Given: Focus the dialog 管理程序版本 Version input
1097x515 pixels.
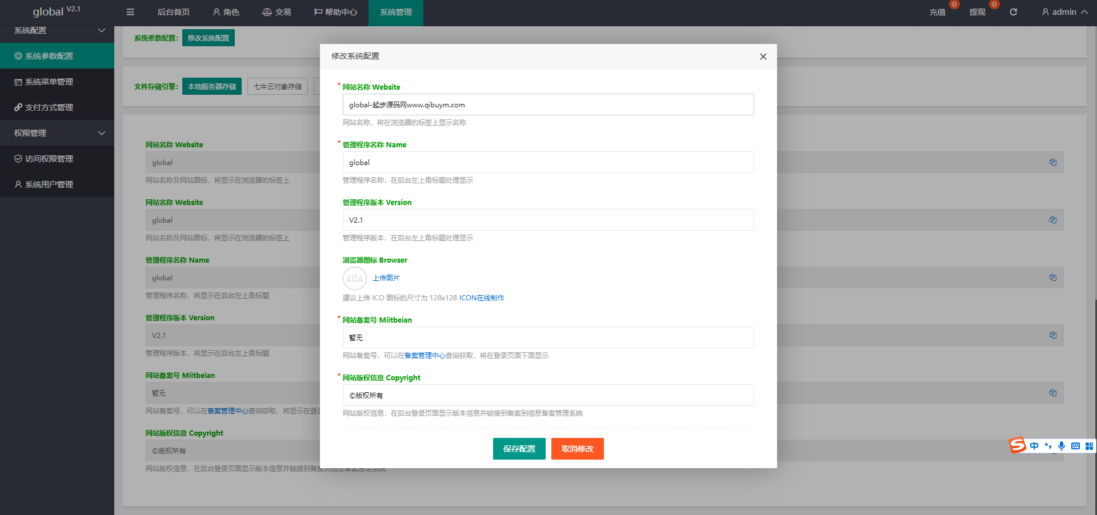Looking at the screenshot, I should pyautogui.click(x=548, y=220).
